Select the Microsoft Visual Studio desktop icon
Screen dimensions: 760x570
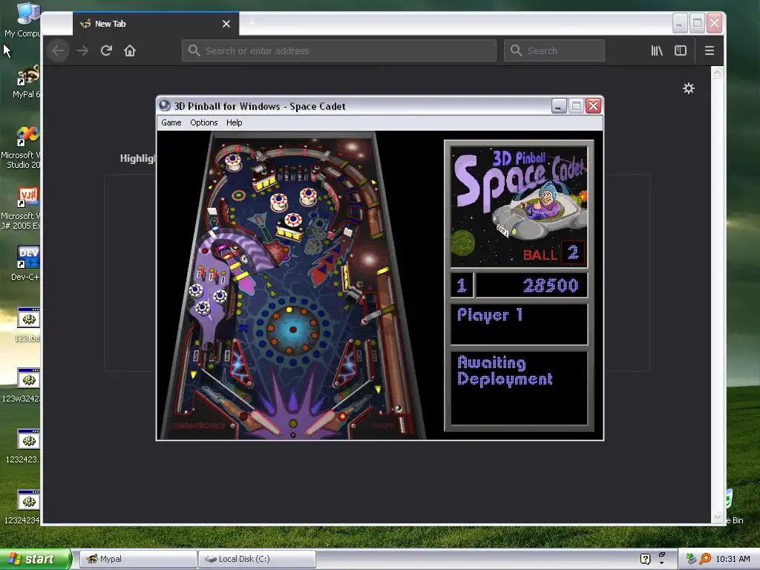(x=23, y=147)
